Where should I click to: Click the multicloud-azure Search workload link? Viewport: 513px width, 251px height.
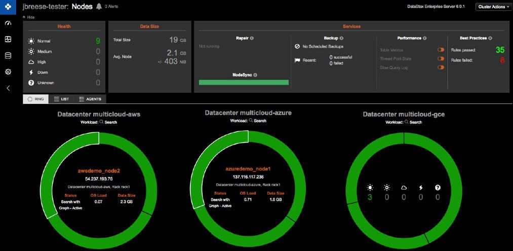(x=257, y=121)
